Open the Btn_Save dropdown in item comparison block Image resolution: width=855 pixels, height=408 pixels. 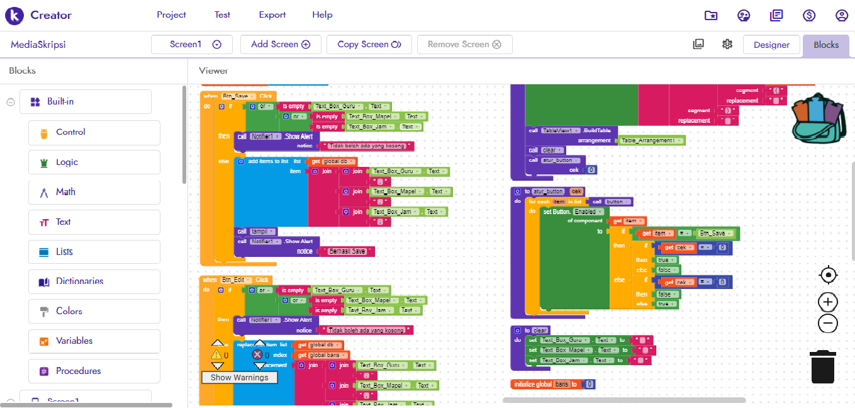coord(715,234)
